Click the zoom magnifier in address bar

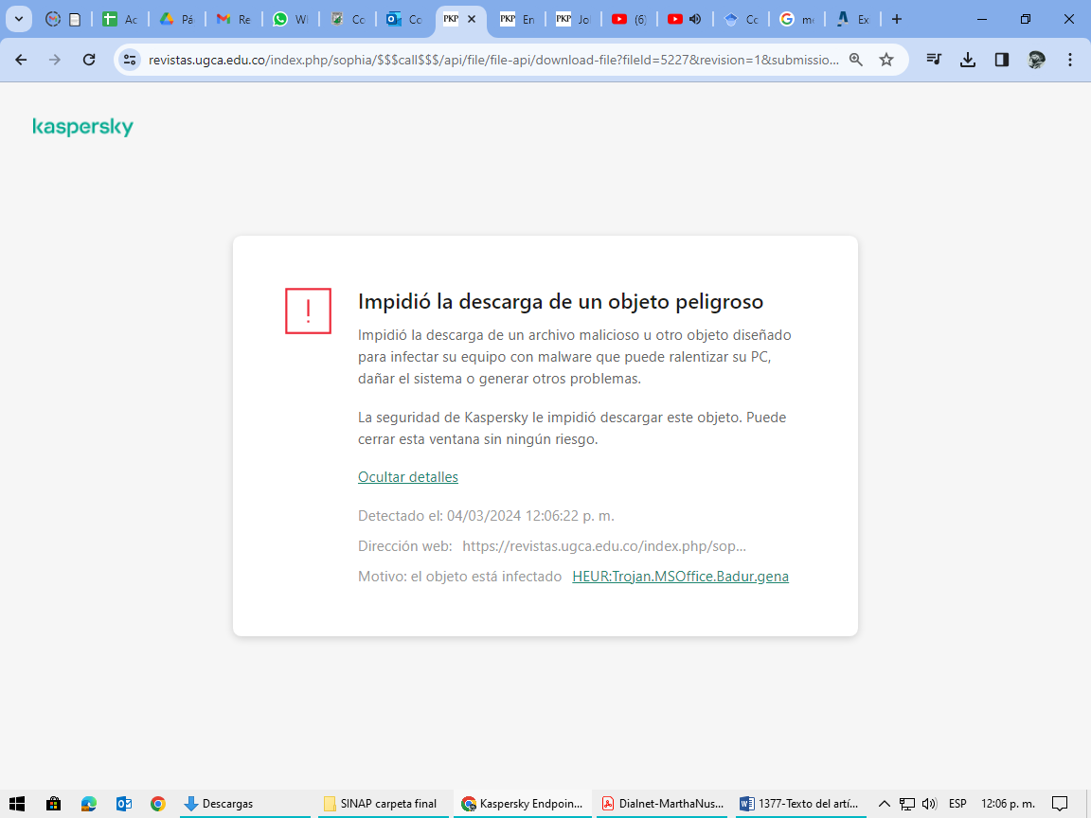(x=856, y=60)
